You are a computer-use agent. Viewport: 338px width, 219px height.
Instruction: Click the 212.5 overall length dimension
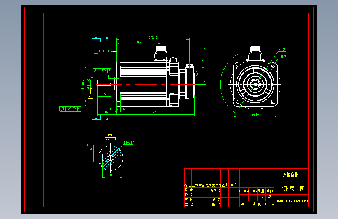[153, 37]
